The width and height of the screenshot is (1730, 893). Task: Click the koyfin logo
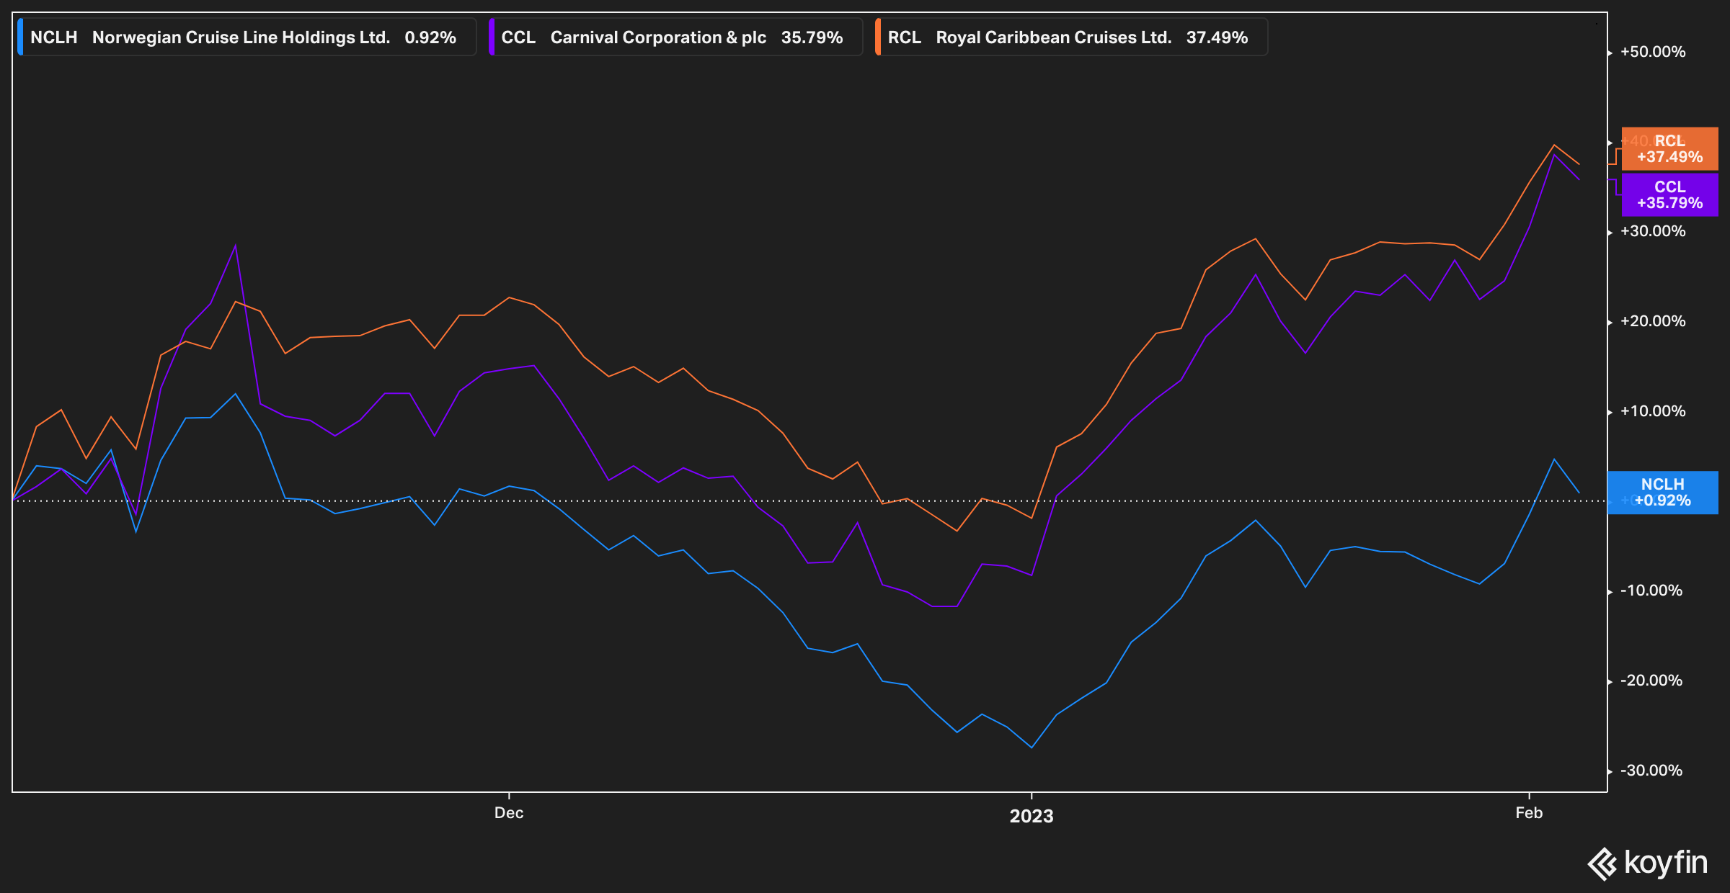1648,863
